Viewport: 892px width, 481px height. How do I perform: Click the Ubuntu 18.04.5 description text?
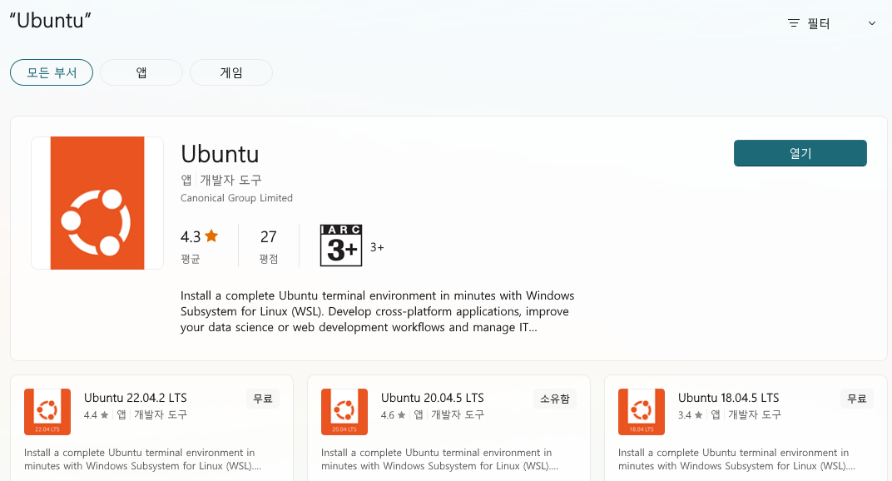coord(736,459)
